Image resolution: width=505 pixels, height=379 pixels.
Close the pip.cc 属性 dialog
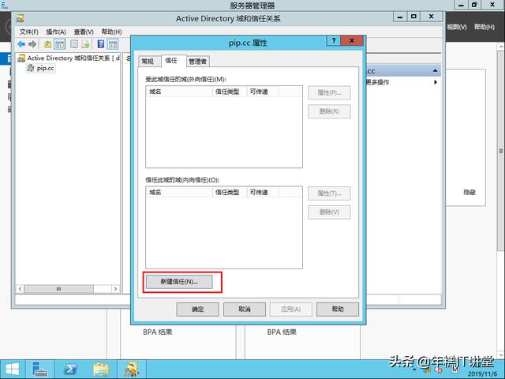pos(352,40)
